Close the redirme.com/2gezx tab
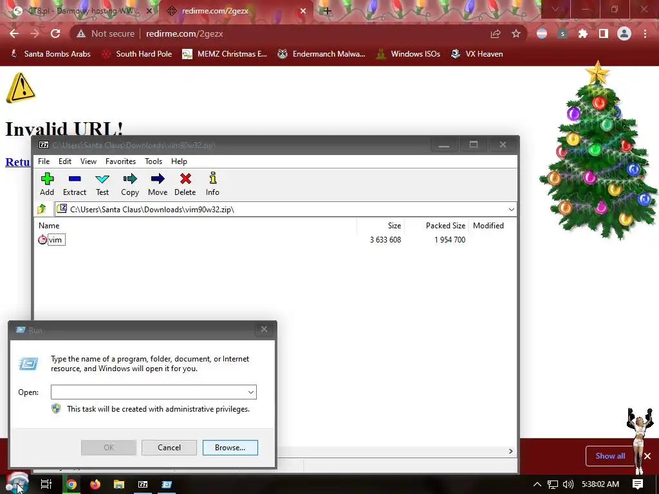The height and width of the screenshot is (494, 659). pos(303,12)
